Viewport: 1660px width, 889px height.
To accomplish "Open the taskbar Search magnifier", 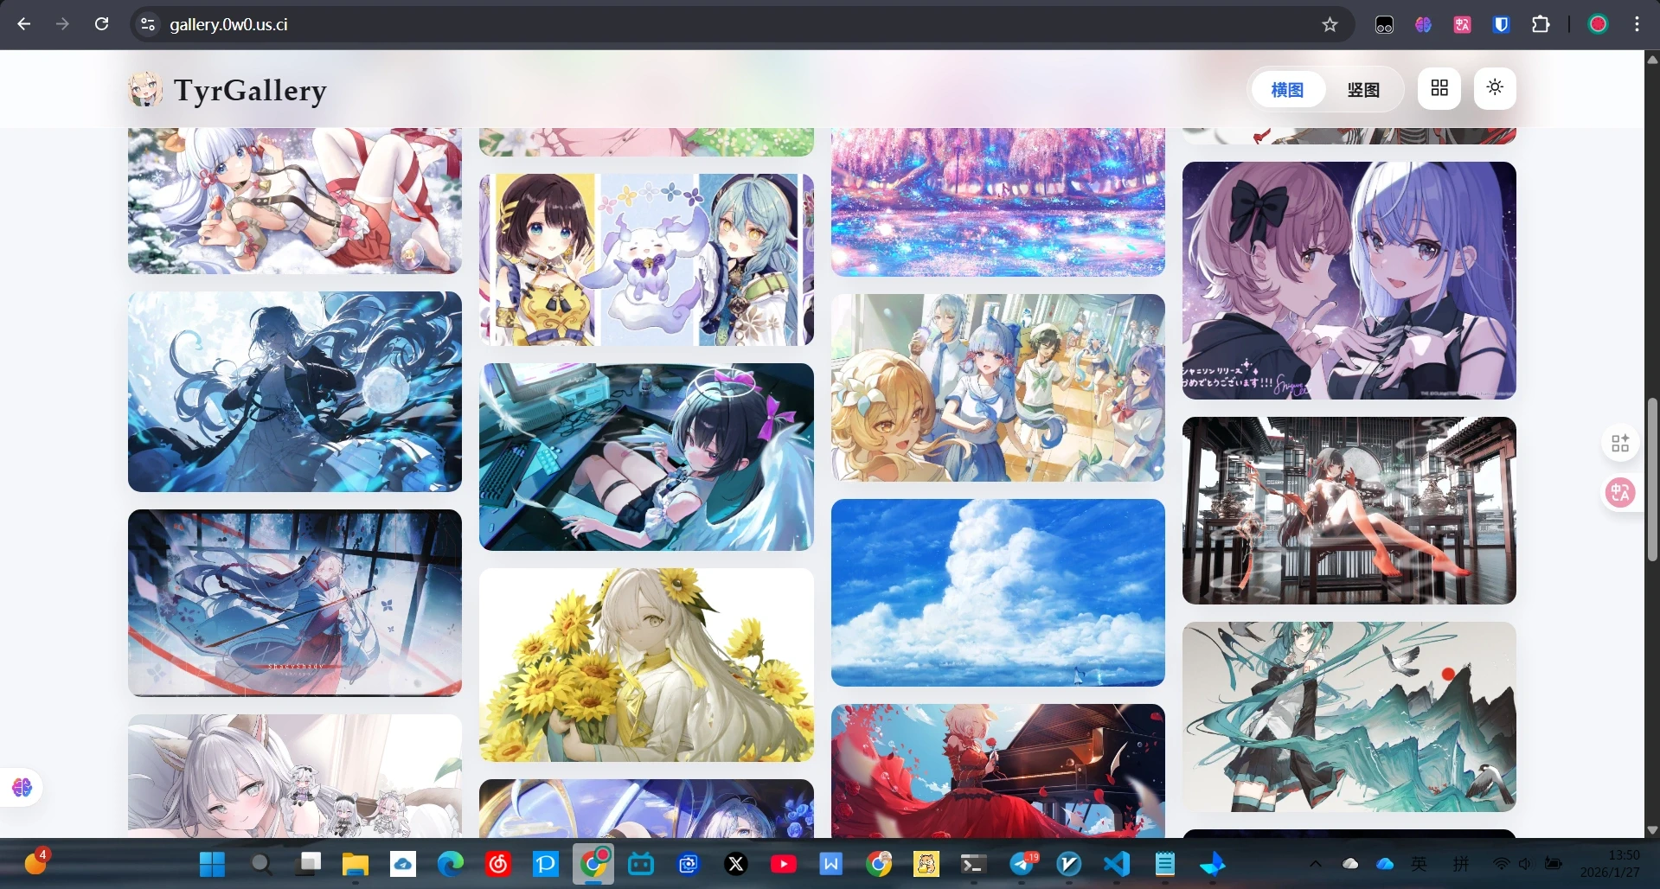I will click(x=260, y=864).
